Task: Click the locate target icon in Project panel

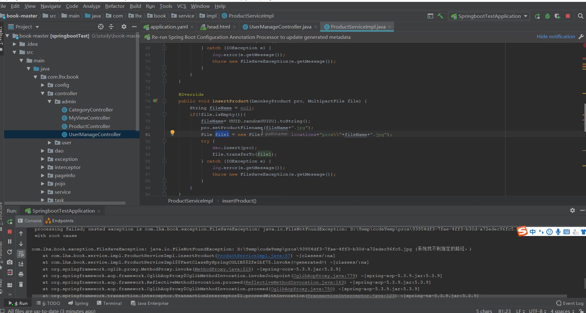Action: (x=100, y=27)
